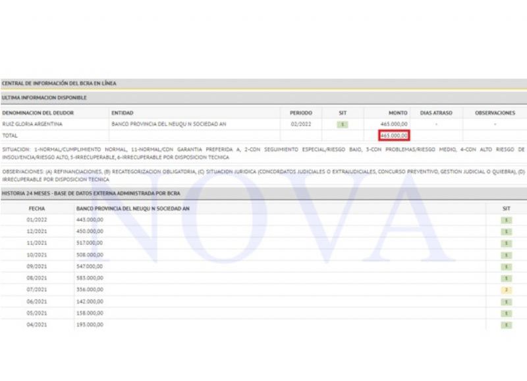Click the 09/2021 date cell
527x381 pixels.
pos(37,267)
